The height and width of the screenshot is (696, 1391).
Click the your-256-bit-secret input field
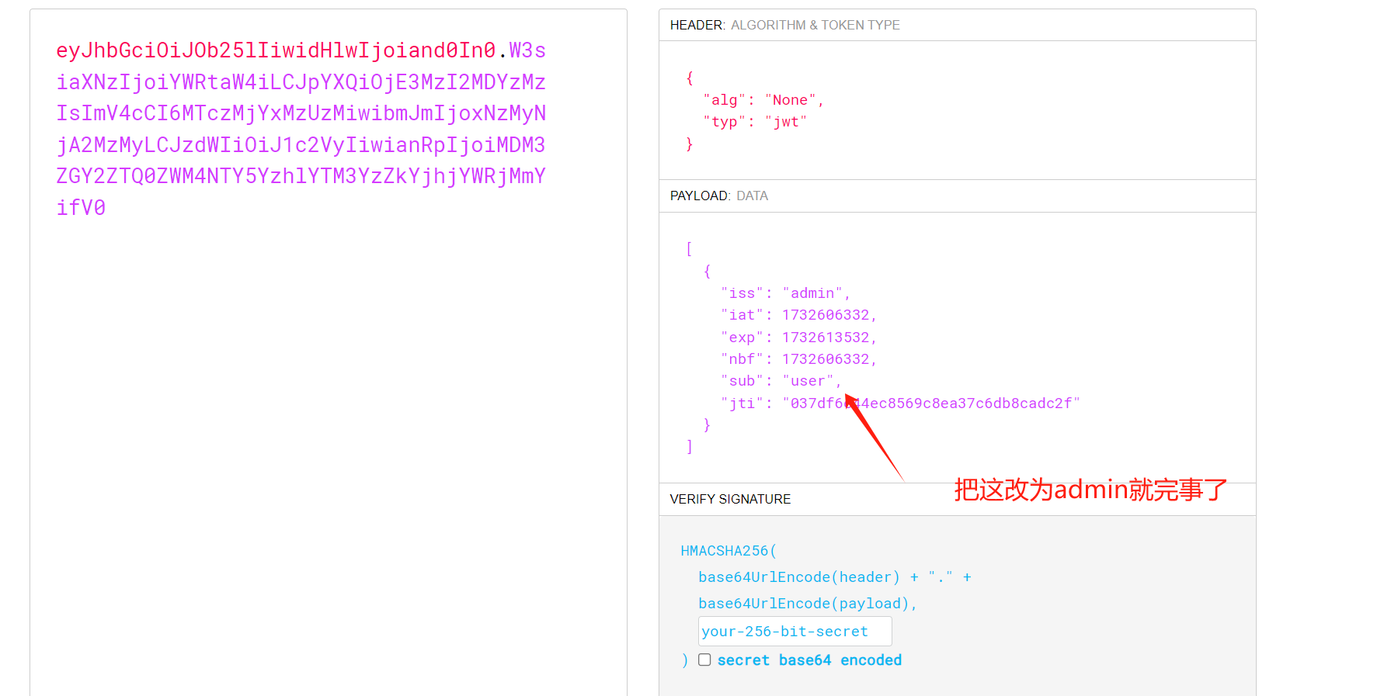click(x=795, y=631)
